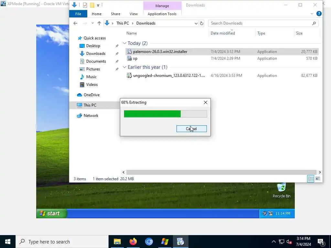Select the xp application file icon
Screen dimensions: 331x248
pyautogui.click(x=129, y=58)
